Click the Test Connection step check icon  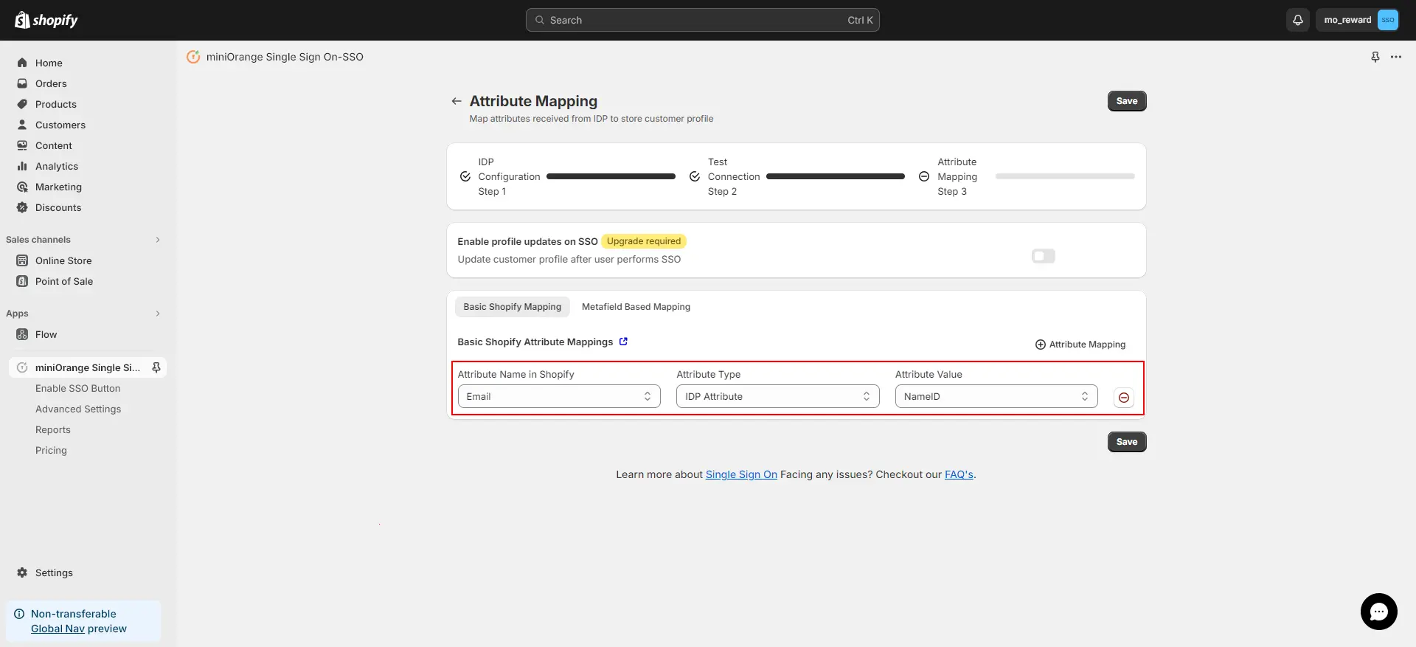pos(695,176)
